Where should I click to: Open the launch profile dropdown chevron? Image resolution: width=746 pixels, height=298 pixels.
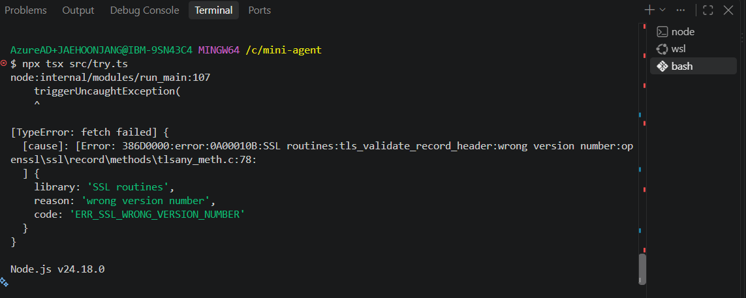coord(662,10)
